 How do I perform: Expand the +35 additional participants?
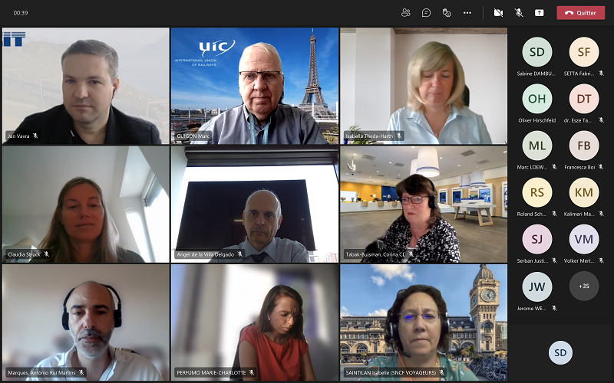coord(583,286)
